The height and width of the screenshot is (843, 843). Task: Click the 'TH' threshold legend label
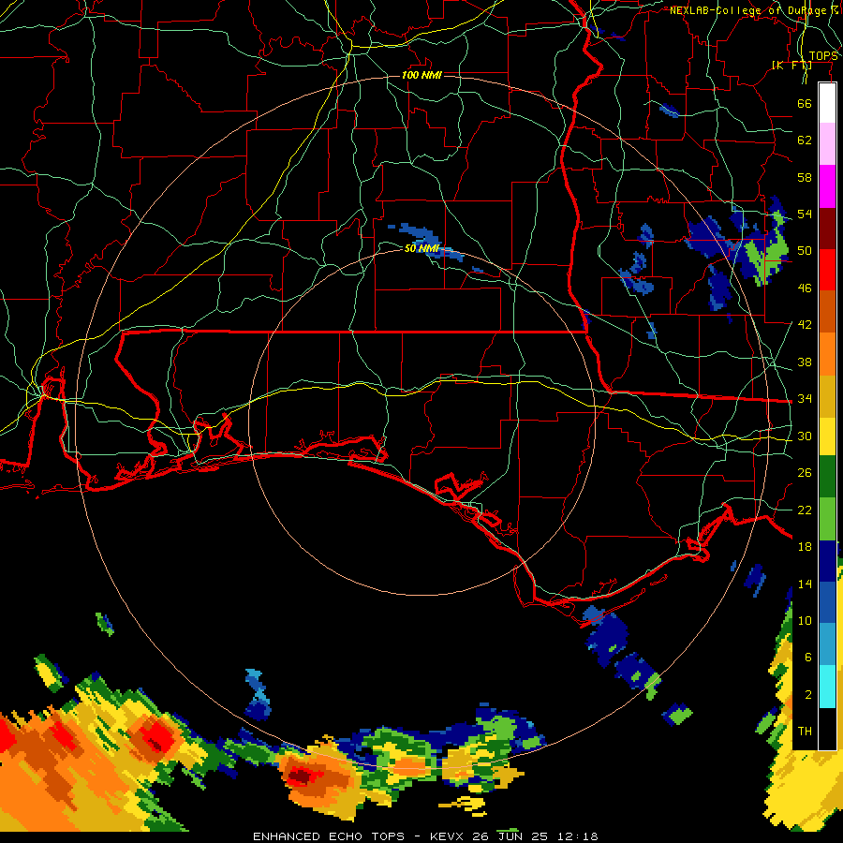click(x=805, y=732)
